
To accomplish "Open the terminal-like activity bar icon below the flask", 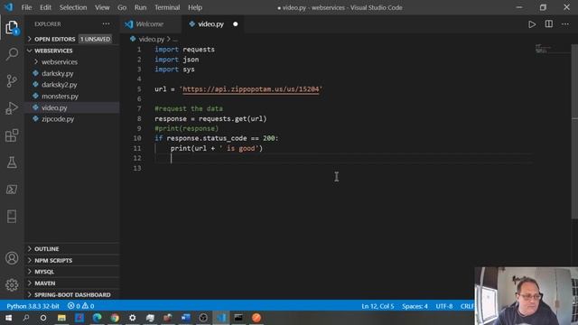I will [x=12, y=189].
